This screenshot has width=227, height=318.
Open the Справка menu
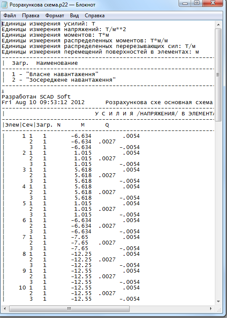pyautogui.click(x=95, y=16)
